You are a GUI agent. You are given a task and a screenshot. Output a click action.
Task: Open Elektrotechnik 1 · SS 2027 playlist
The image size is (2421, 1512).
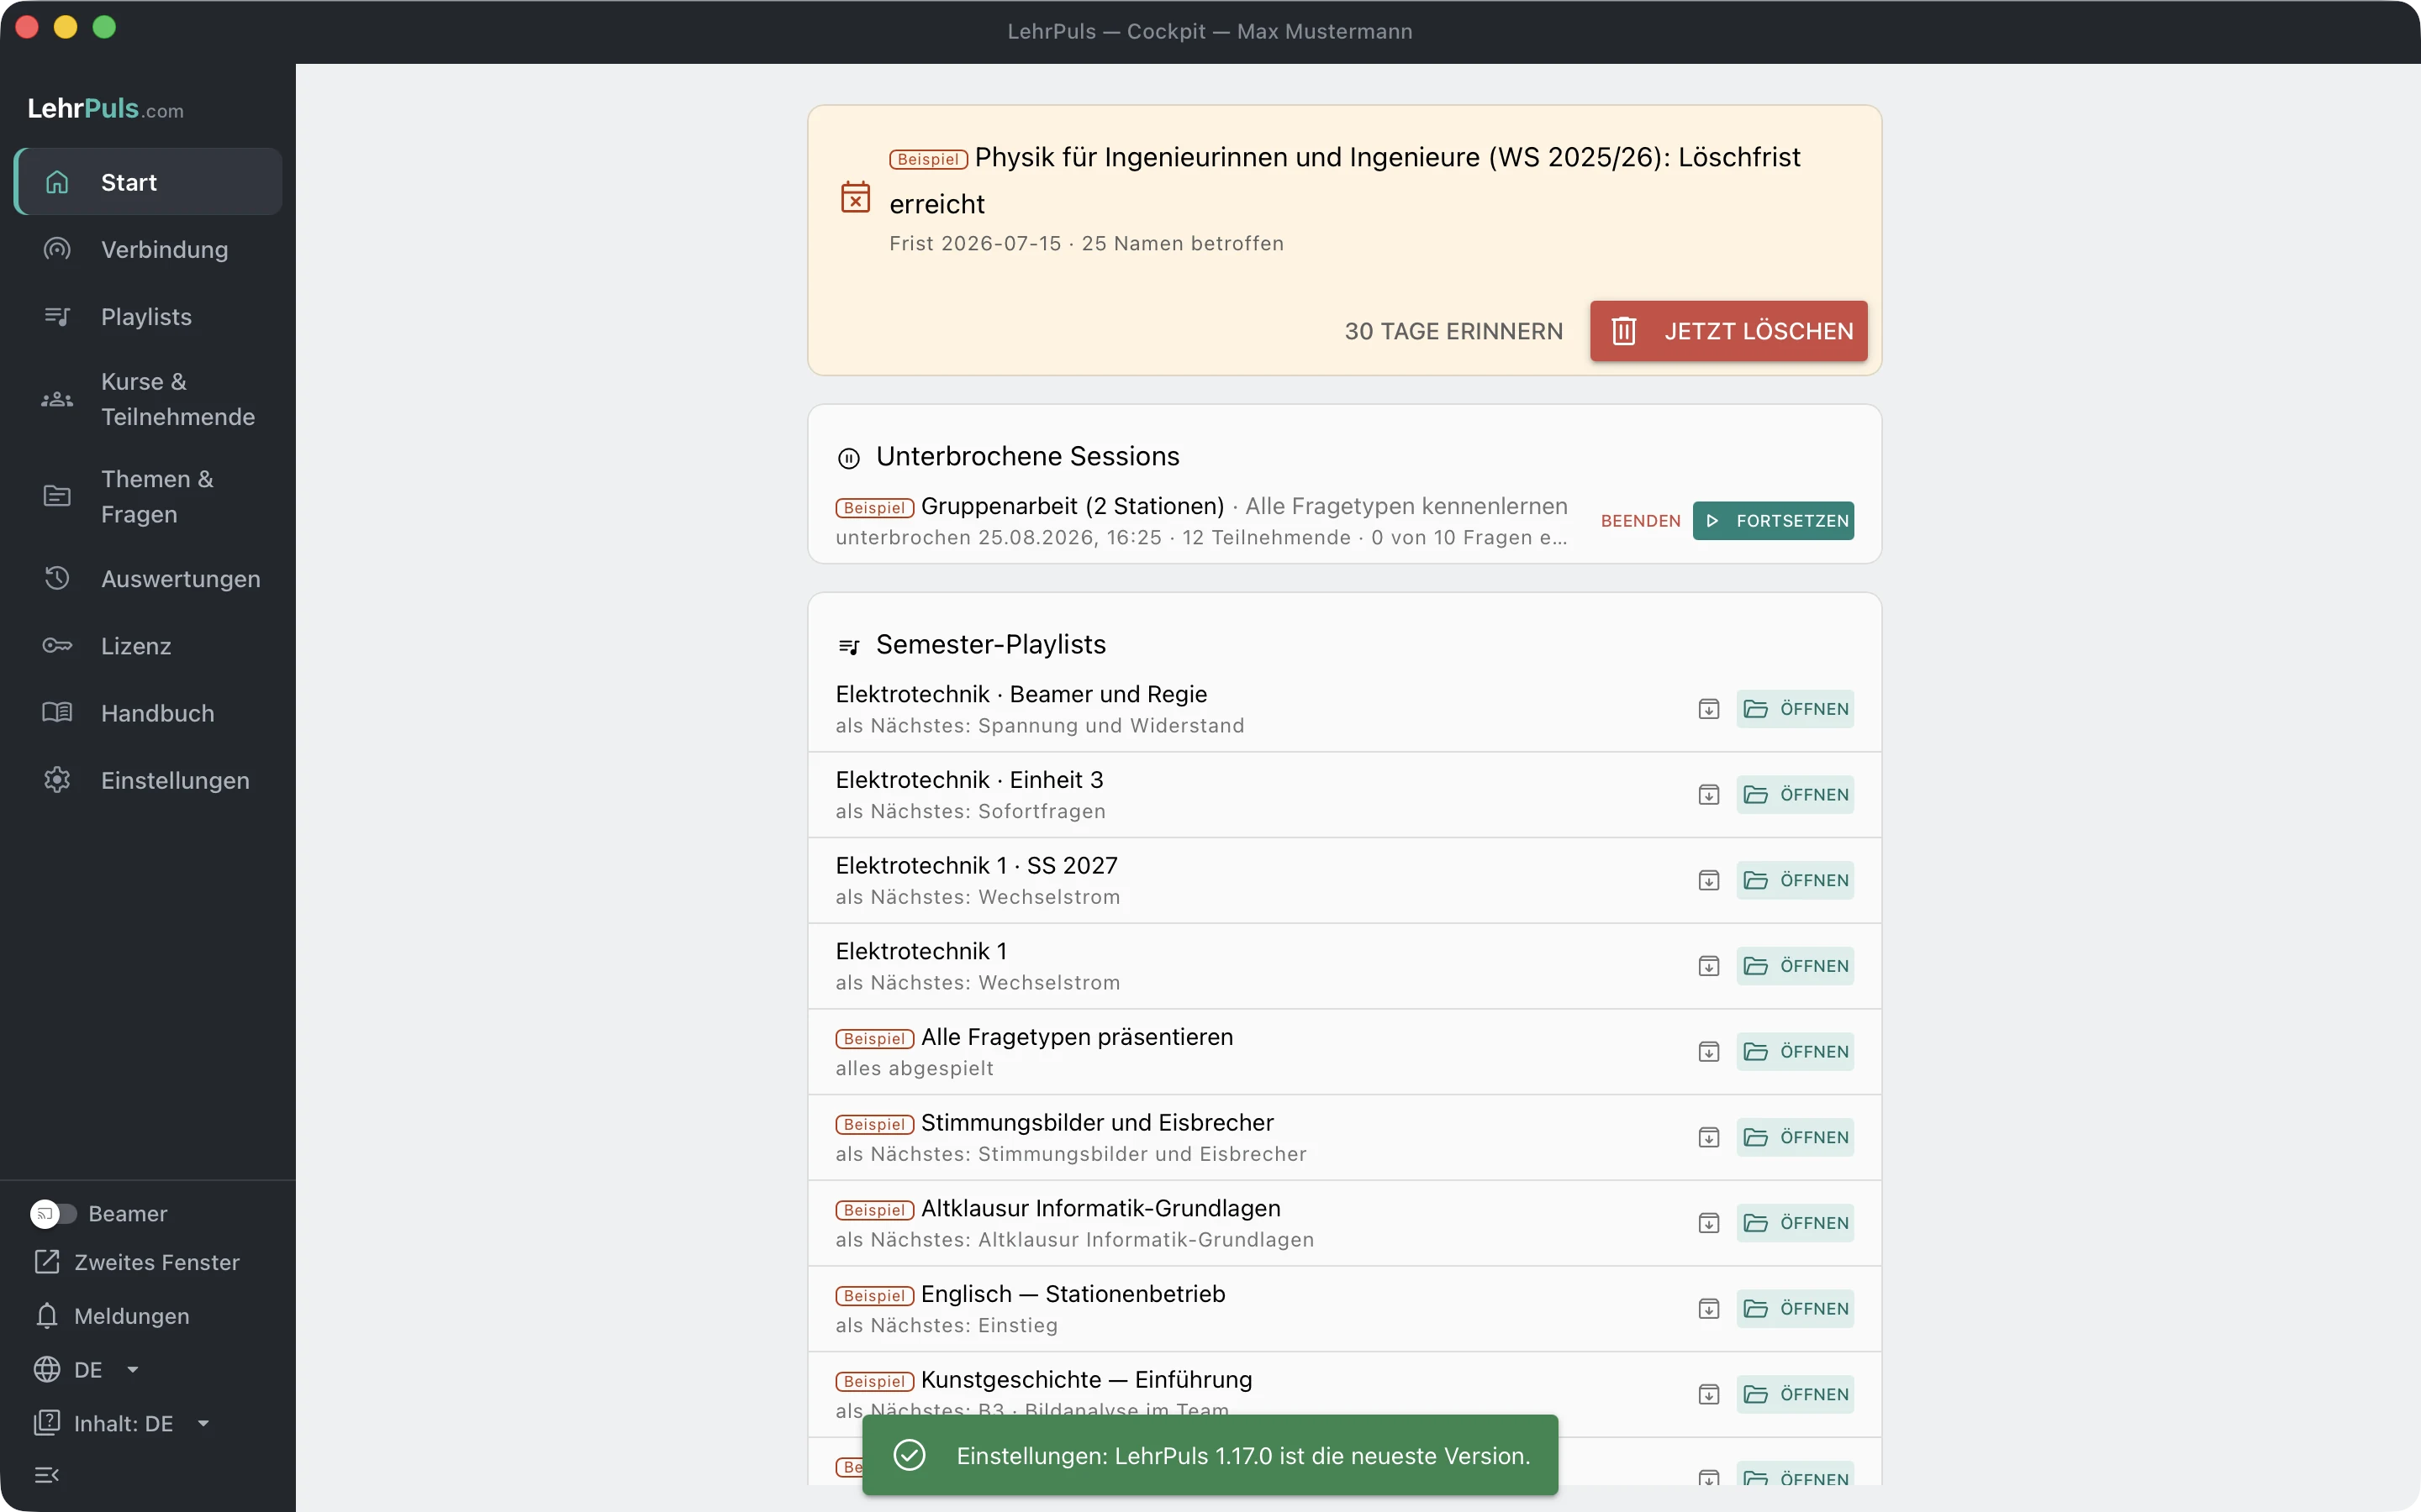pos(1795,880)
